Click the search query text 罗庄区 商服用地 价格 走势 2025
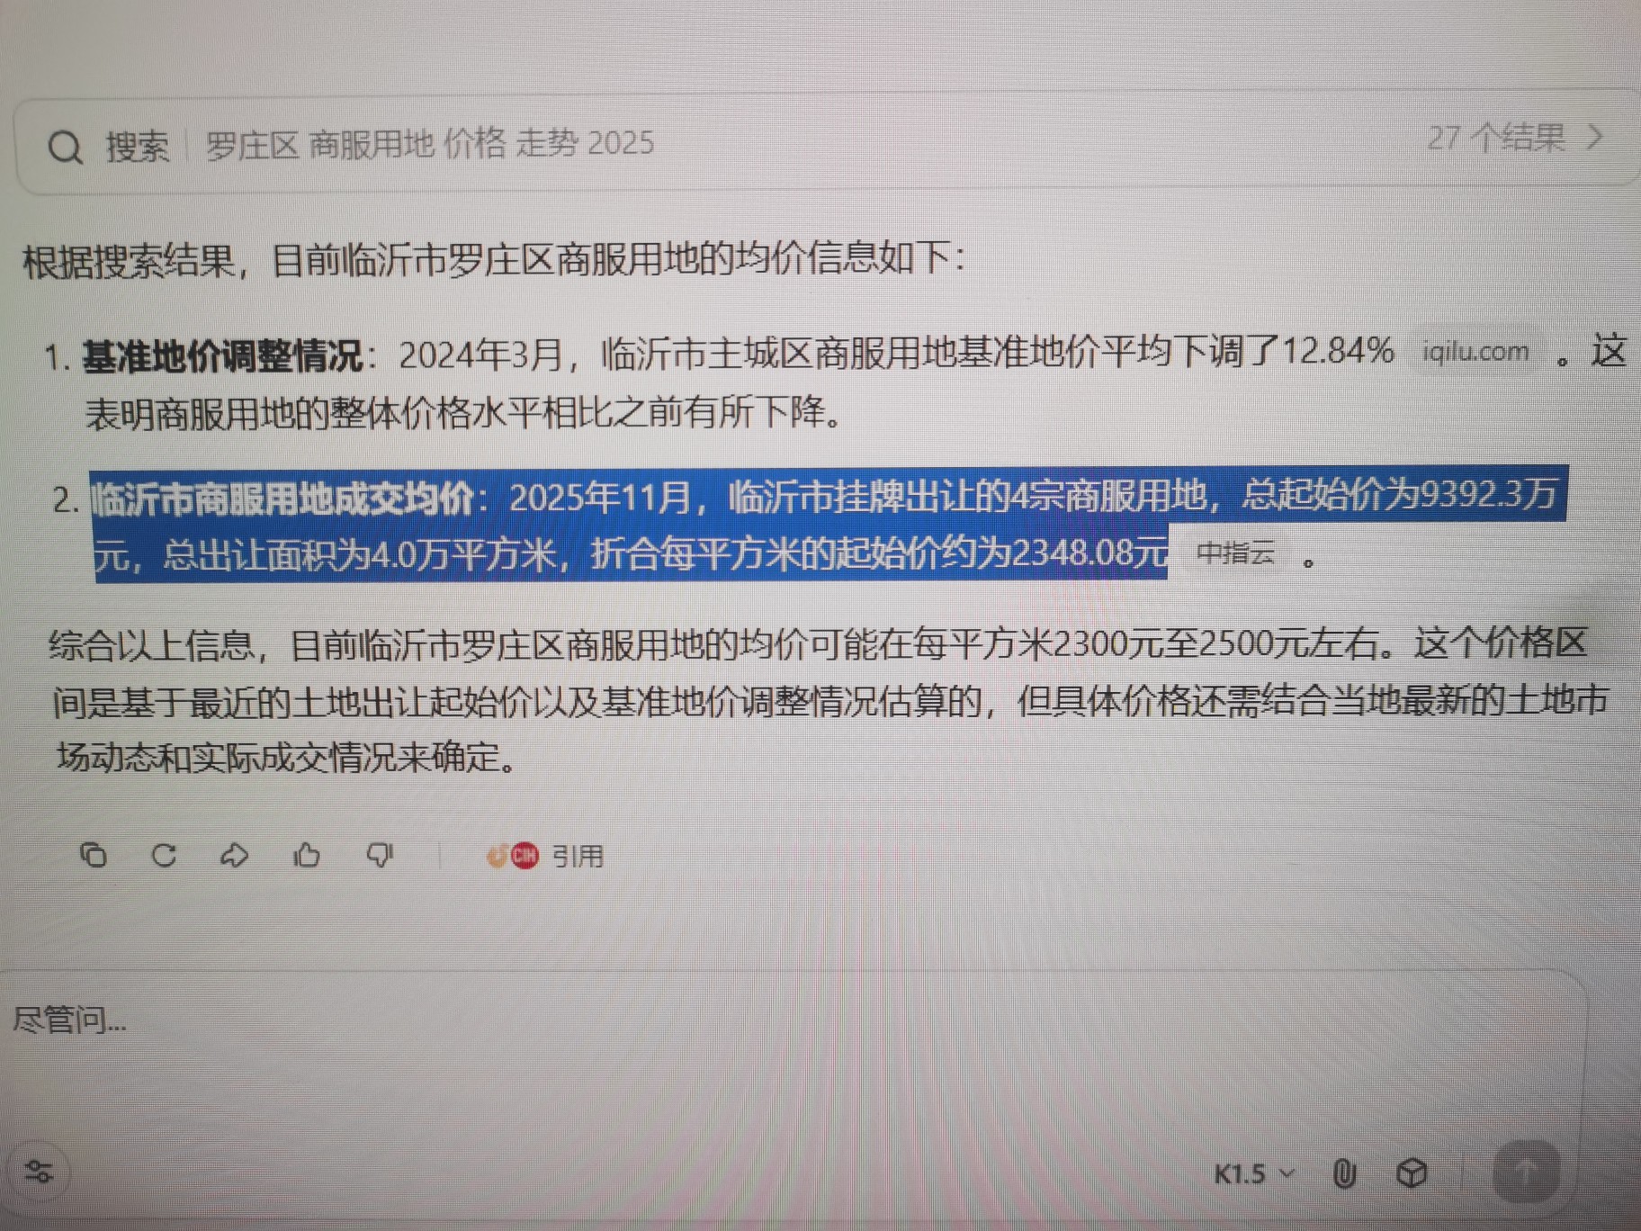The height and width of the screenshot is (1231, 1641). pos(430,144)
